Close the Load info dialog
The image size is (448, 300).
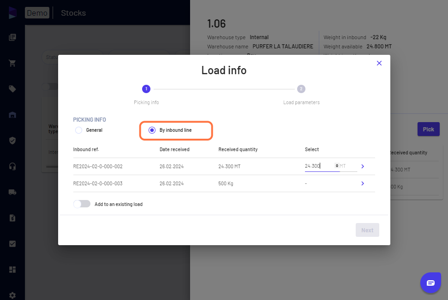379,63
